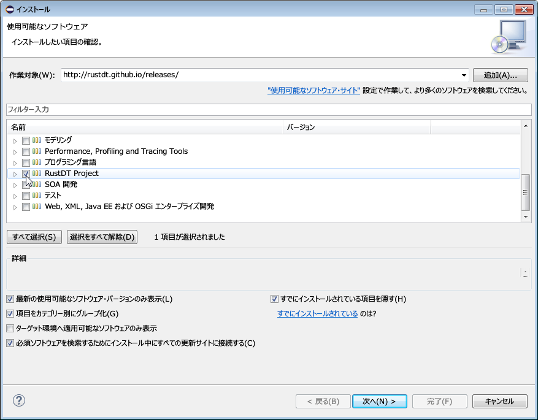Open the 使用可能なソフトウェア・サイト link
538x420 pixels.
point(313,91)
